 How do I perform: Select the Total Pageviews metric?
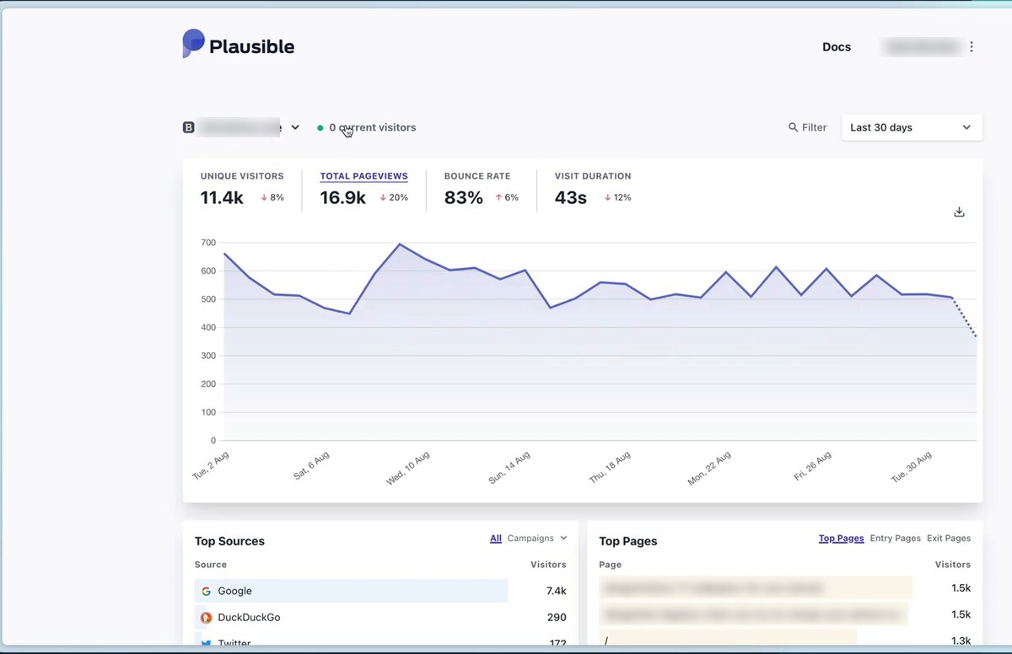tap(363, 176)
